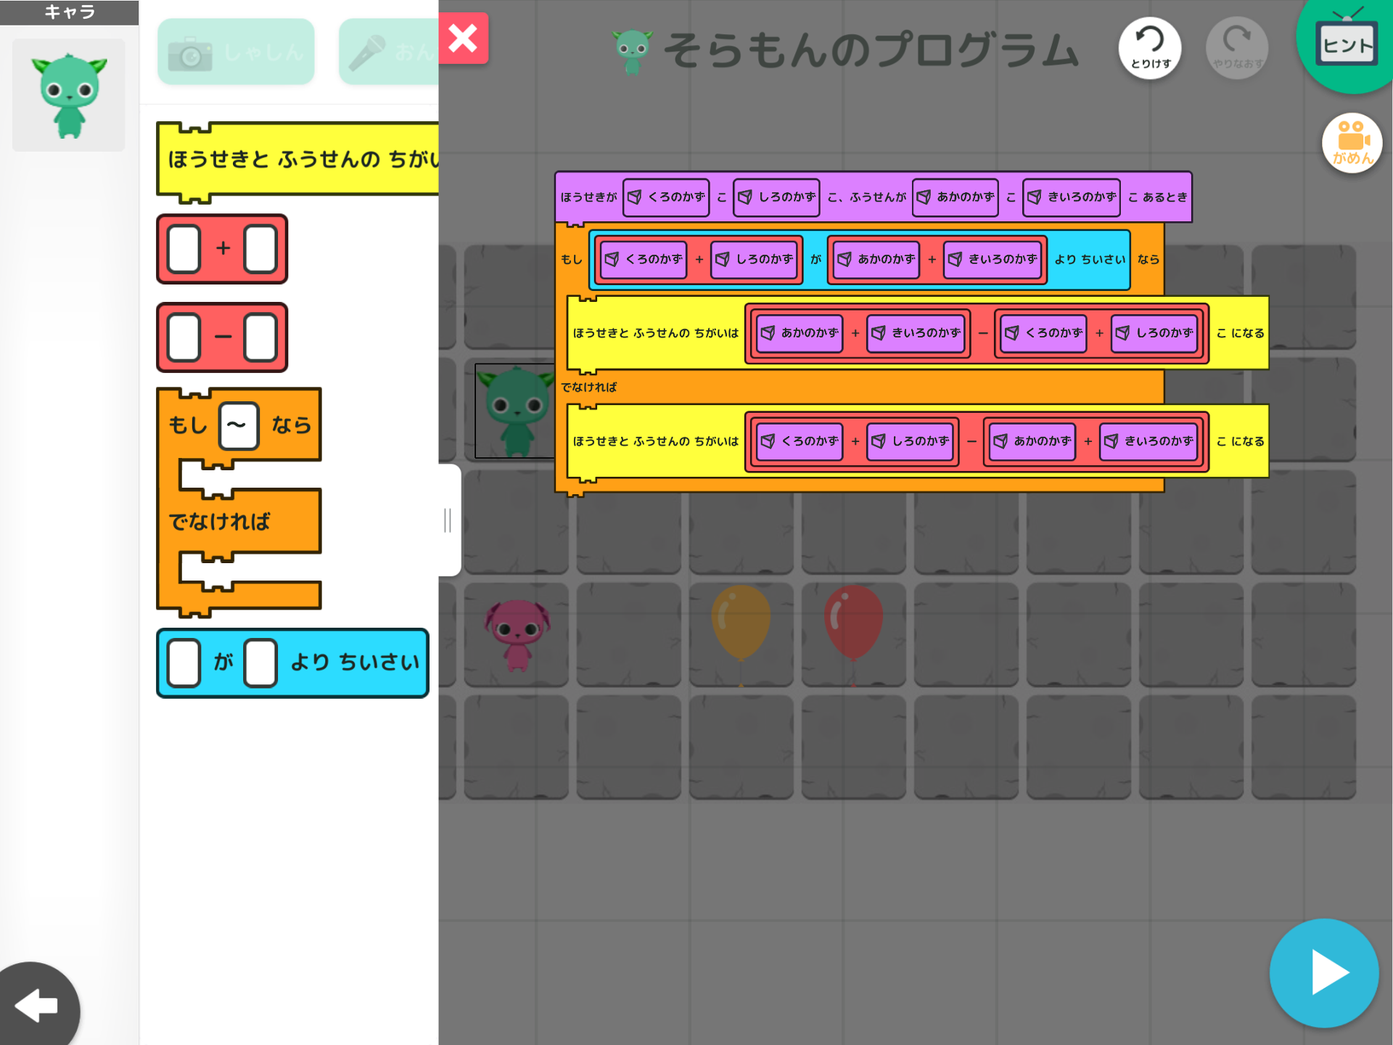Click the palette panel resize handle
Viewport: 1393px width, 1045px height.
tap(448, 520)
